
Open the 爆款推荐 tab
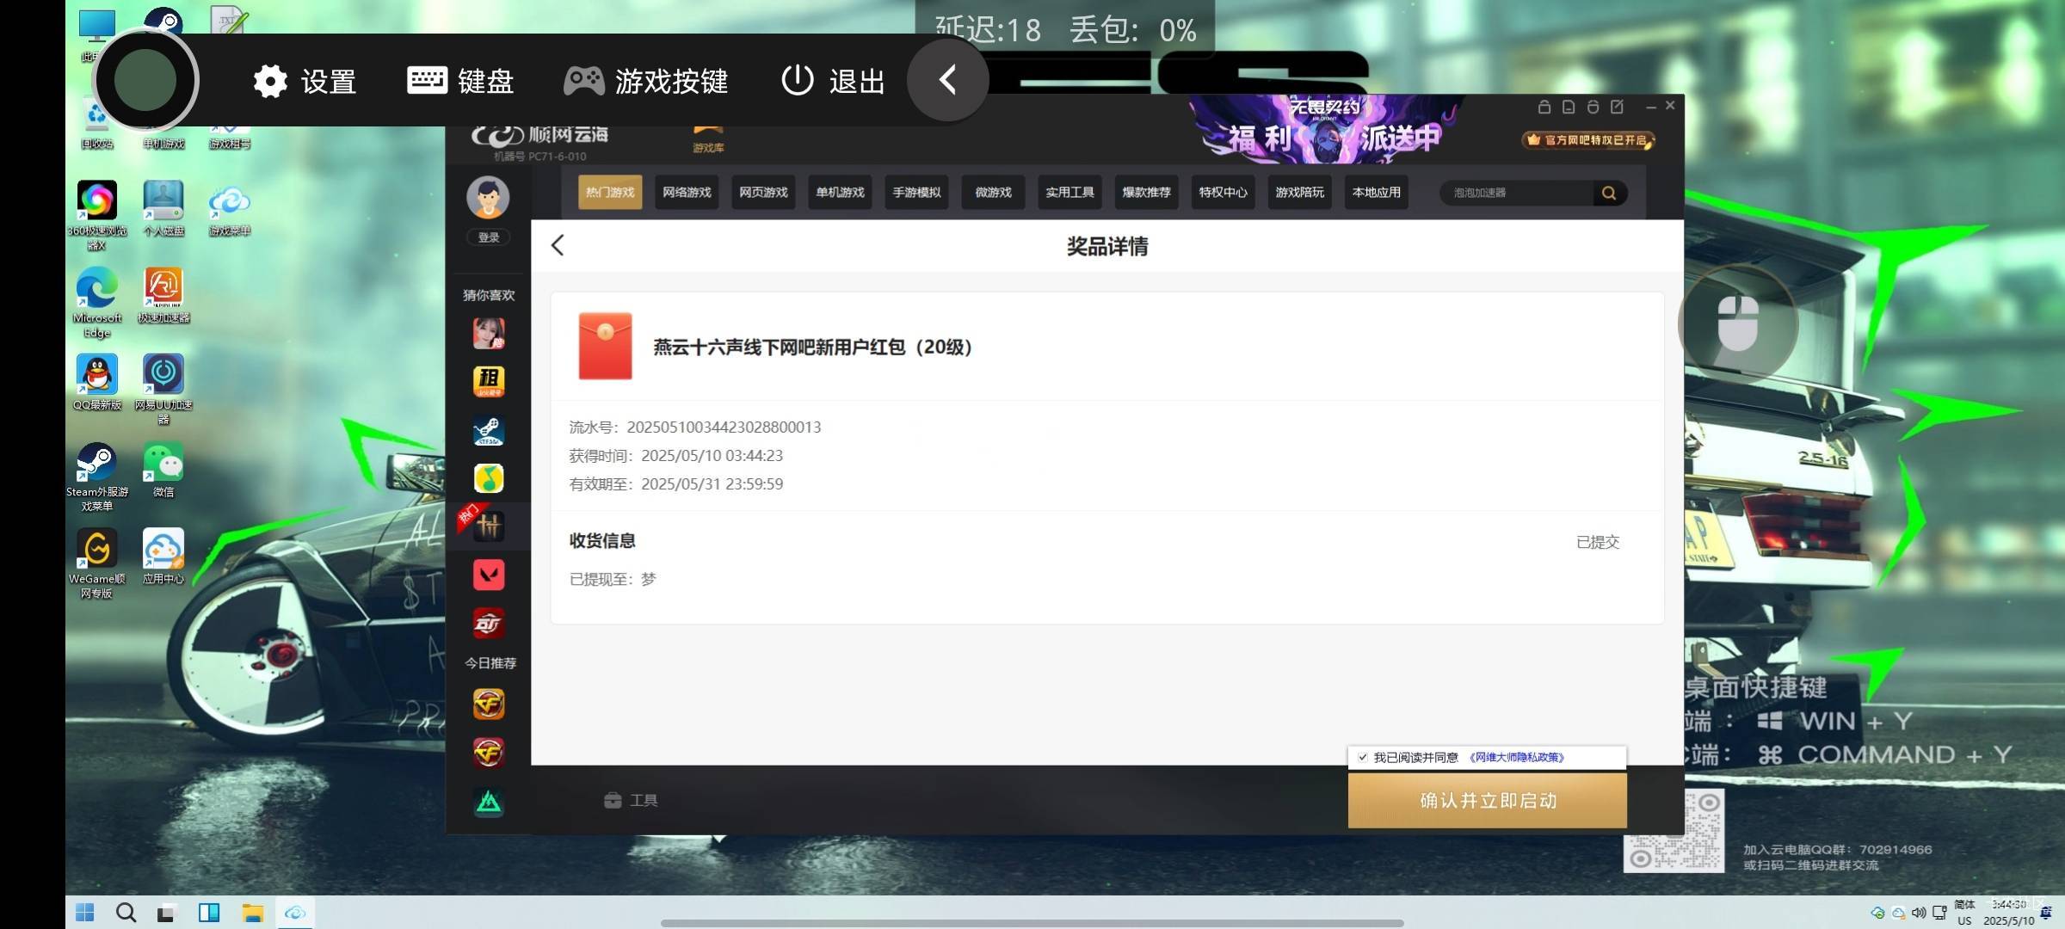pyautogui.click(x=1146, y=192)
